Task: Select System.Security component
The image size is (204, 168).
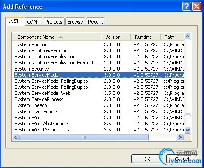Action: (99, 69)
